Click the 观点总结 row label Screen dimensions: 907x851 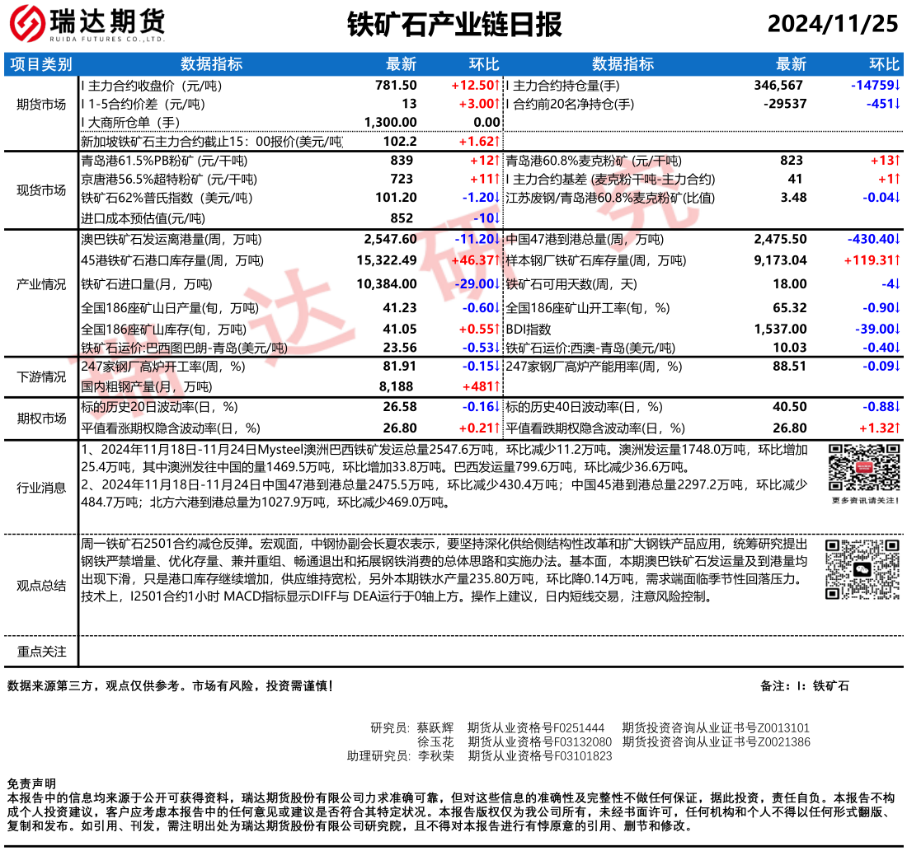click(x=41, y=585)
